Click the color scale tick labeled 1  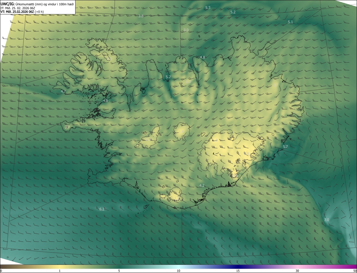tap(60, 271)
